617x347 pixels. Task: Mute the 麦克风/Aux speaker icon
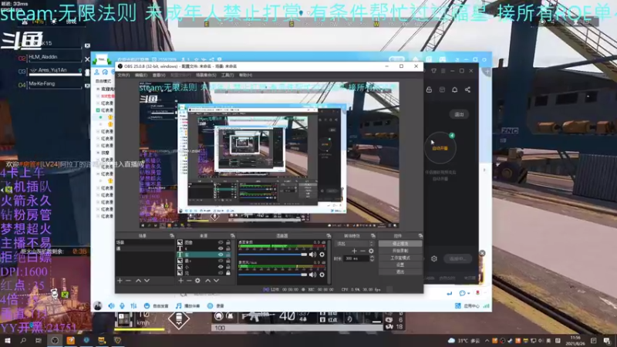pyautogui.click(x=312, y=275)
